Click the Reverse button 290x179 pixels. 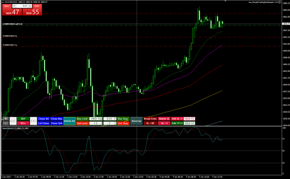pyautogui.click(x=136, y=121)
